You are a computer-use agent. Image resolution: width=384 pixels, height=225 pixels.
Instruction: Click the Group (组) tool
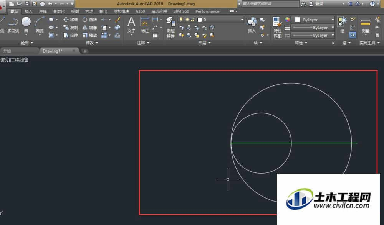pyautogui.click(x=343, y=25)
